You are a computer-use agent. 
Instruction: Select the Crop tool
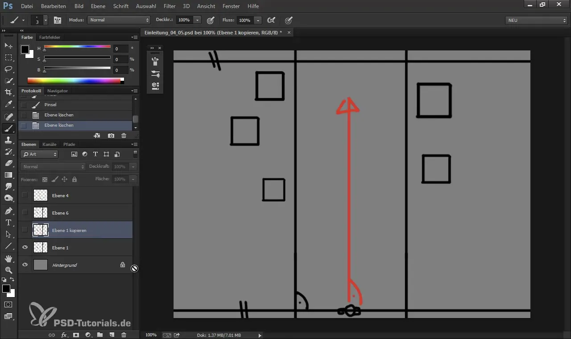click(x=8, y=92)
